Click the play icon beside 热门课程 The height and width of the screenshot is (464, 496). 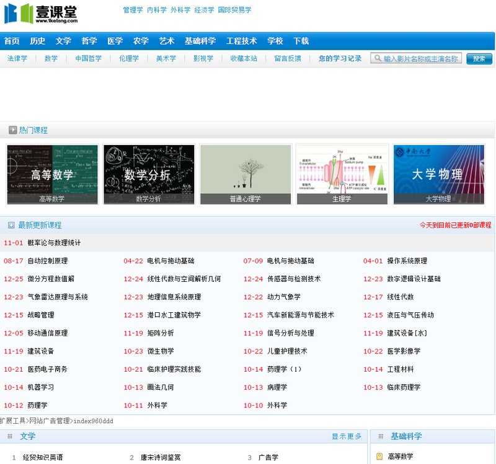(12, 130)
